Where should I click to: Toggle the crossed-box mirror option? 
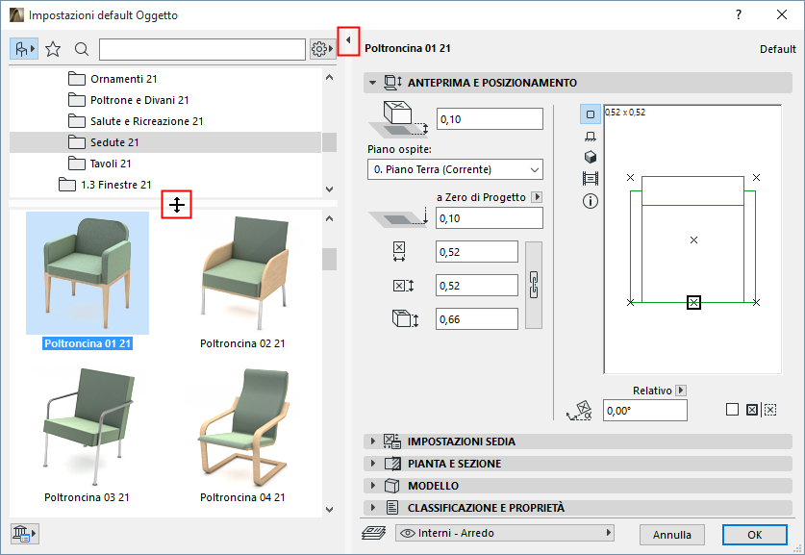click(x=752, y=410)
